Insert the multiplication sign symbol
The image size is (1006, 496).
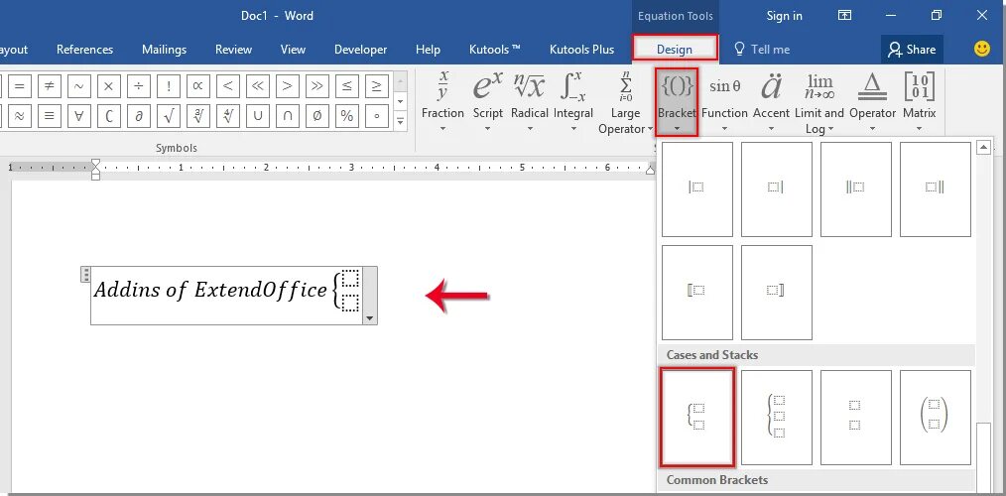109,86
